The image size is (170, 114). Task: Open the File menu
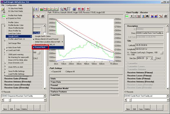3,5
